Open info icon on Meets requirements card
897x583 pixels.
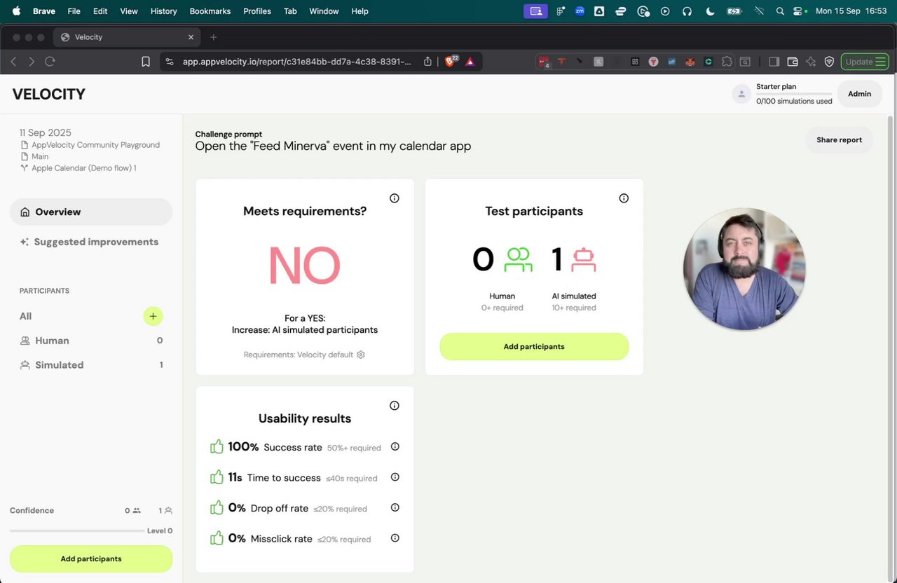tap(395, 198)
